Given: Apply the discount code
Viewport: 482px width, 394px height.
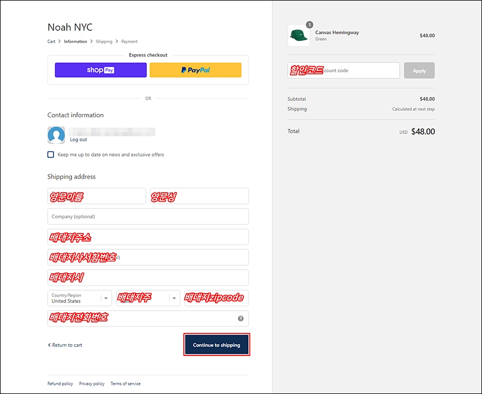Looking at the screenshot, I should [x=419, y=71].
